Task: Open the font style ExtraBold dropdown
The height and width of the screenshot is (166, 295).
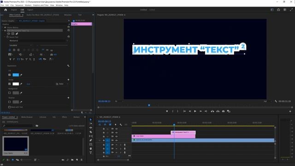Action: click(20, 45)
